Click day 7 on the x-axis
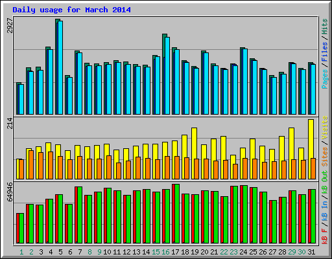The height and width of the screenshot is (259, 332). tap(80, 252)
